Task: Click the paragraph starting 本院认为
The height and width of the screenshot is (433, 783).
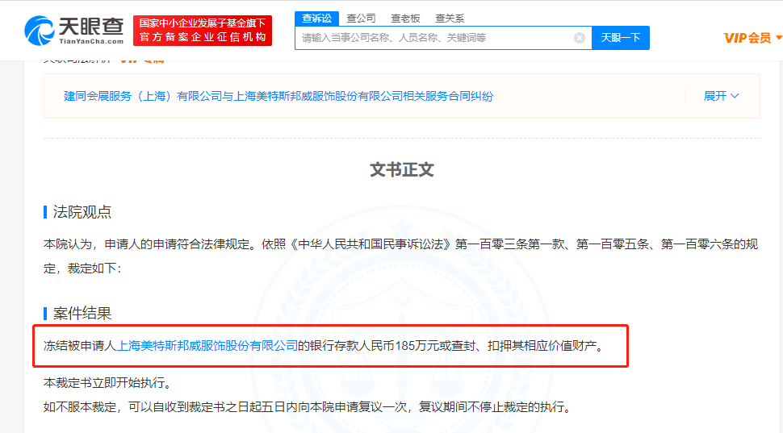Action: coord(401,256)
